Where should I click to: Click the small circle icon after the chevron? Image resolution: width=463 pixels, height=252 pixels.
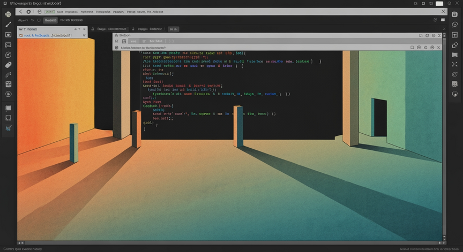39,20
